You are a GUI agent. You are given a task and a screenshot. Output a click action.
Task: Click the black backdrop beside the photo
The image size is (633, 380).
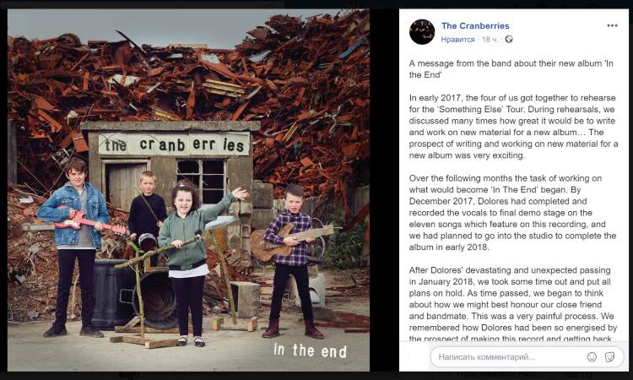pyautogui.click(x=384, y=190)
